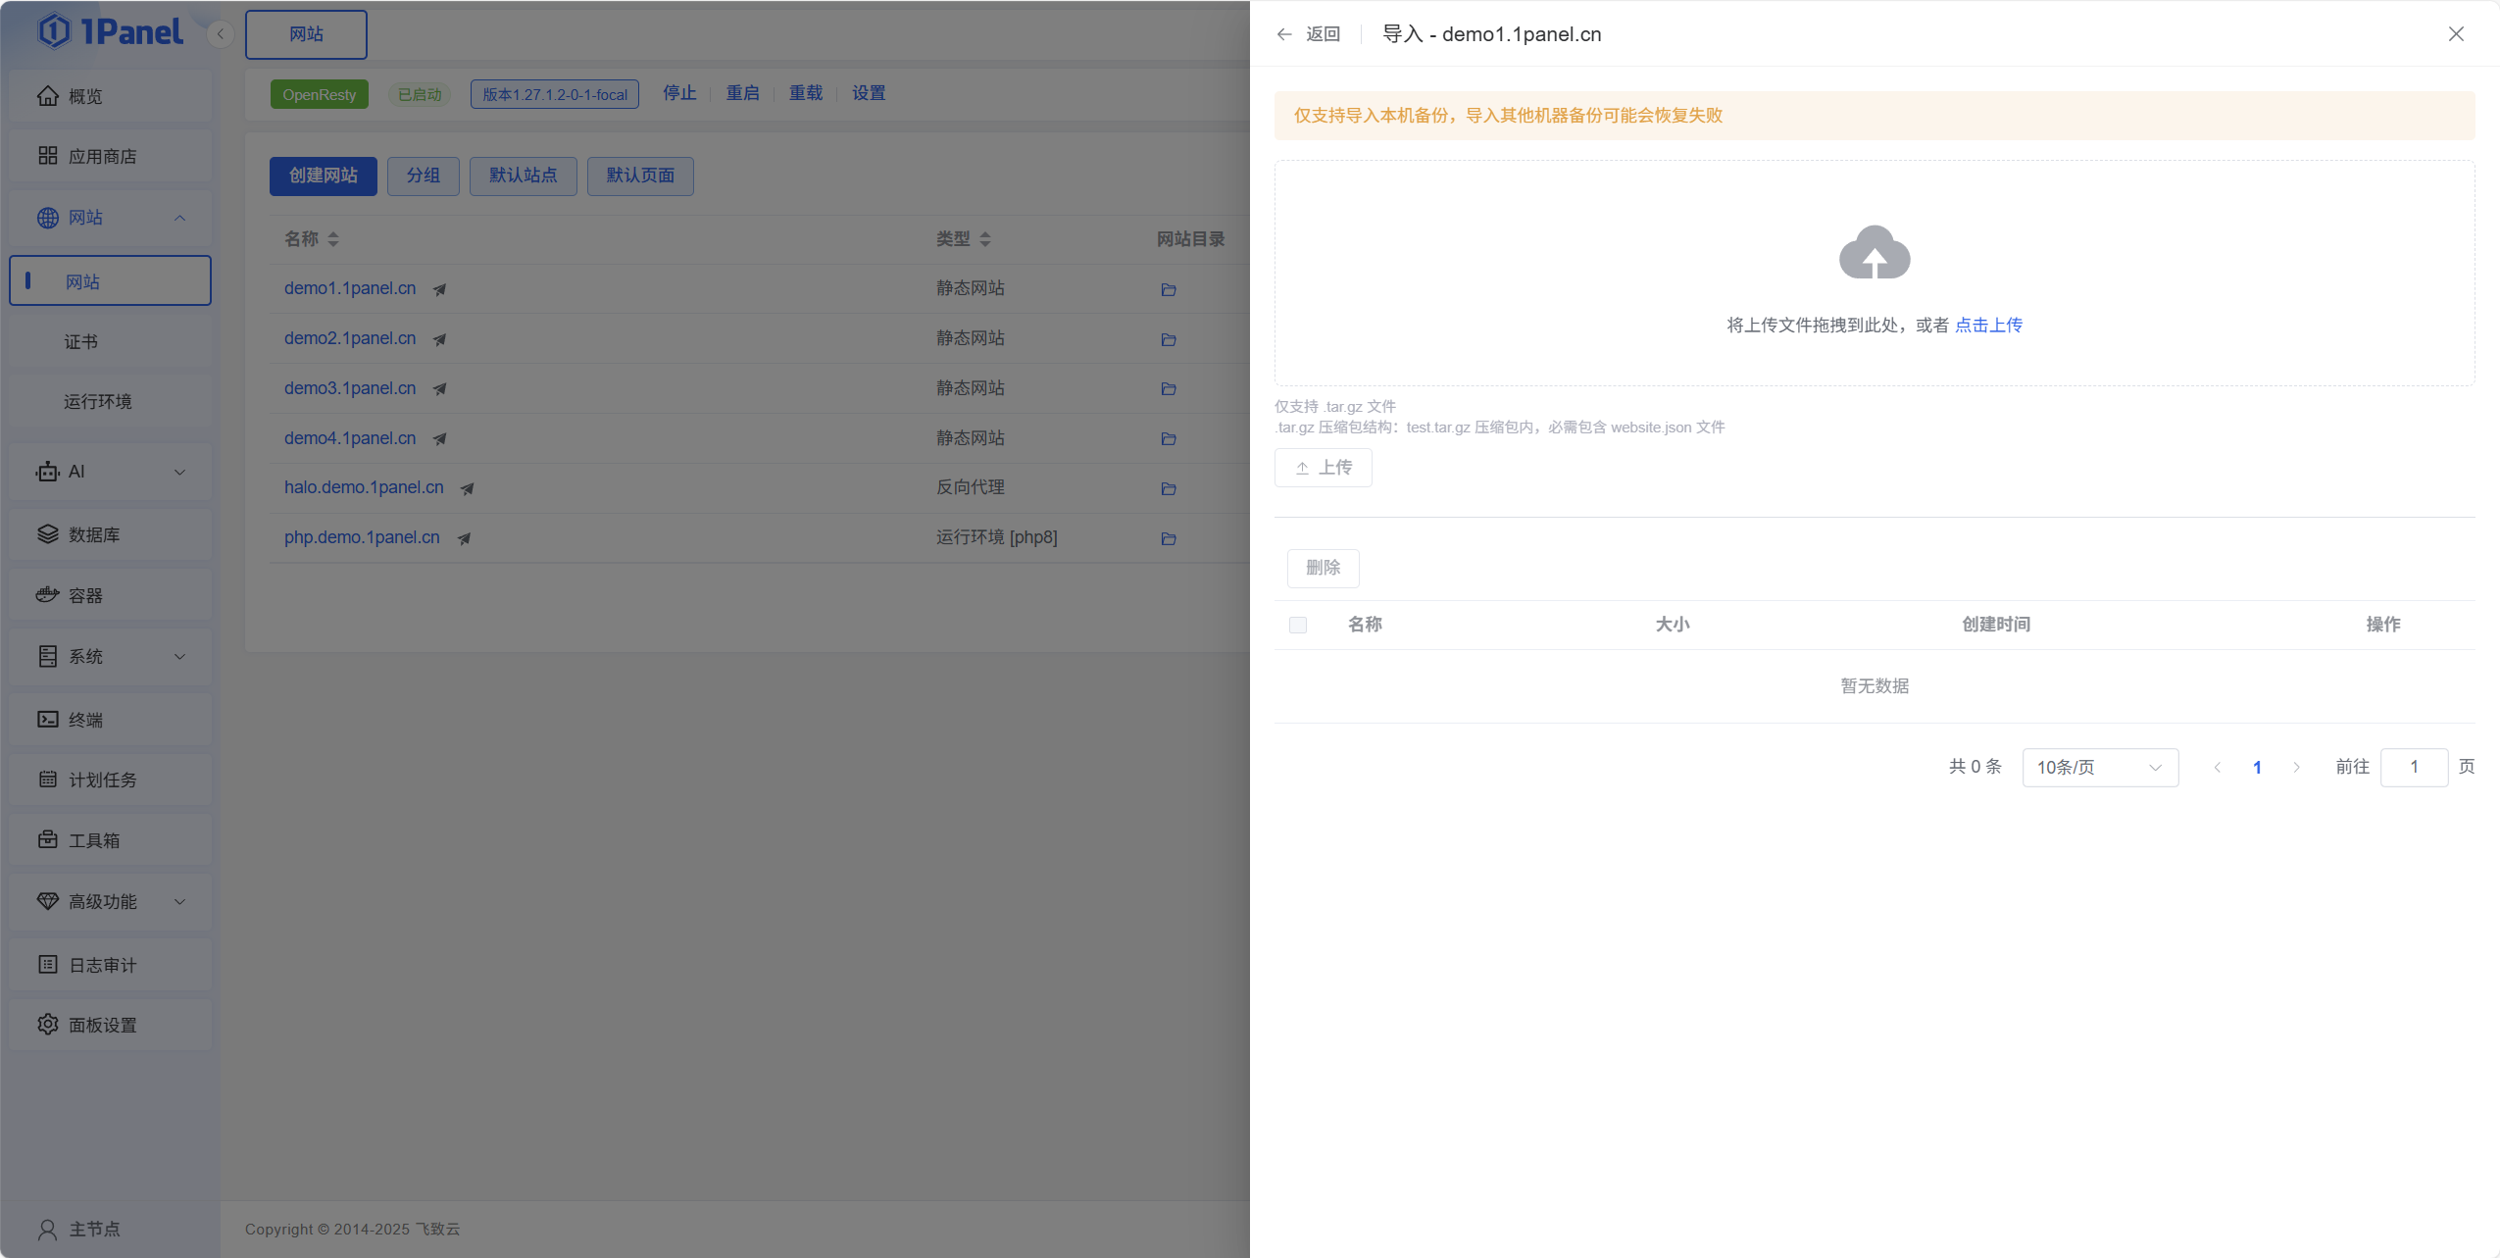
Task: Select the 网站 submenu item
Action: 110,281
